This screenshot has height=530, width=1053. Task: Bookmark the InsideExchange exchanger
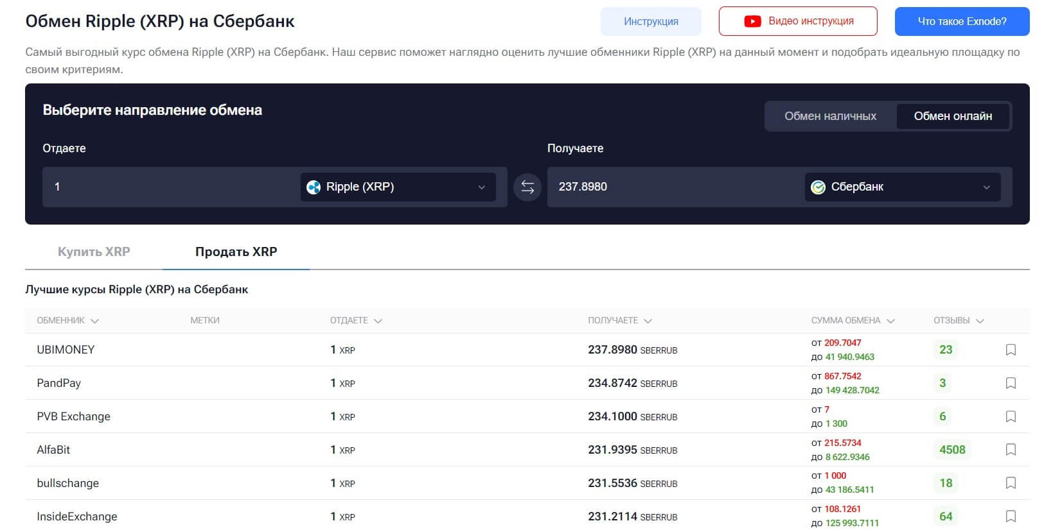tap(1010, 517)
